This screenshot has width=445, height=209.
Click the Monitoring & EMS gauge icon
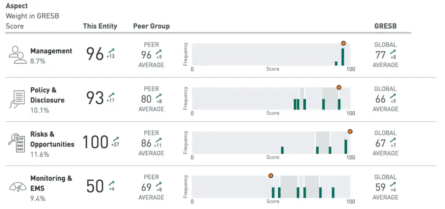tap(18, 187)
